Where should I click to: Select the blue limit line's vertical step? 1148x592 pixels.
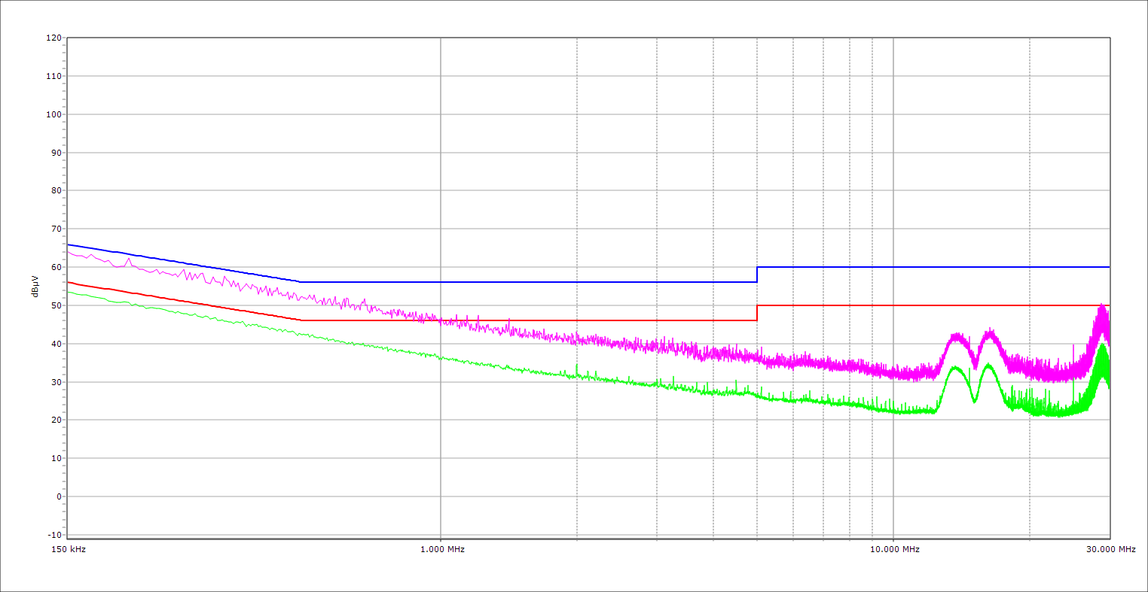tap(757, 275)
